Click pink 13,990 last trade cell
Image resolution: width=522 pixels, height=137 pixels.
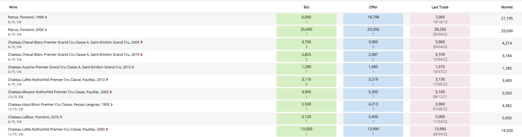(440, 131)
